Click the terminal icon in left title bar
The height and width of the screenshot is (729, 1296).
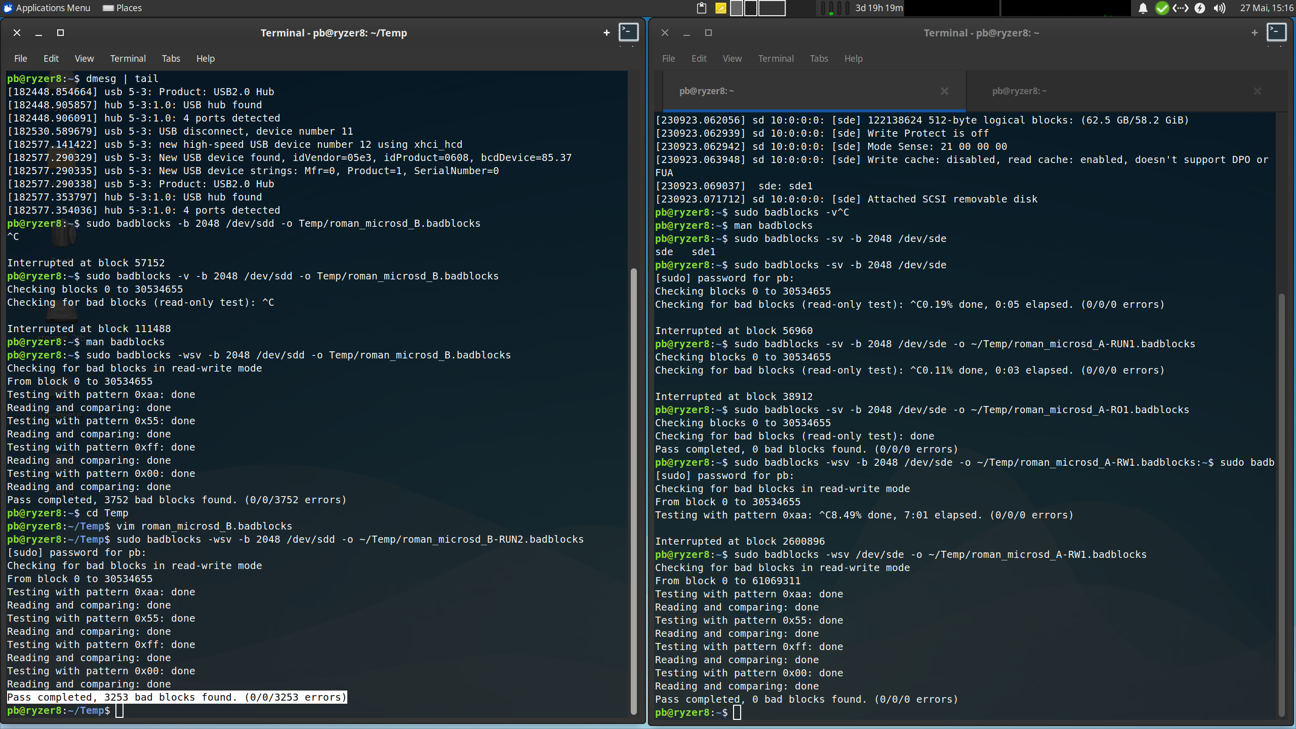pyautogui.click(x=628, y=32)
